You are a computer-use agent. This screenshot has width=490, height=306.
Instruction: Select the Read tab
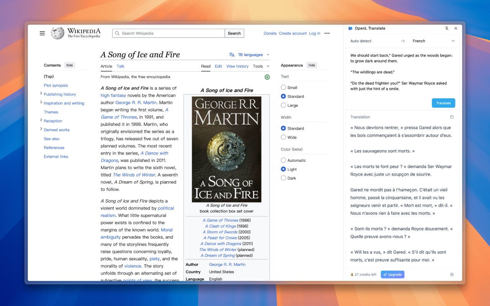[x=206, y=66]
